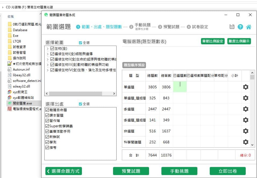257x178 pixels.
Task: Select 試卷管理 folder in Explorer
Action: (x=17, y=52)
